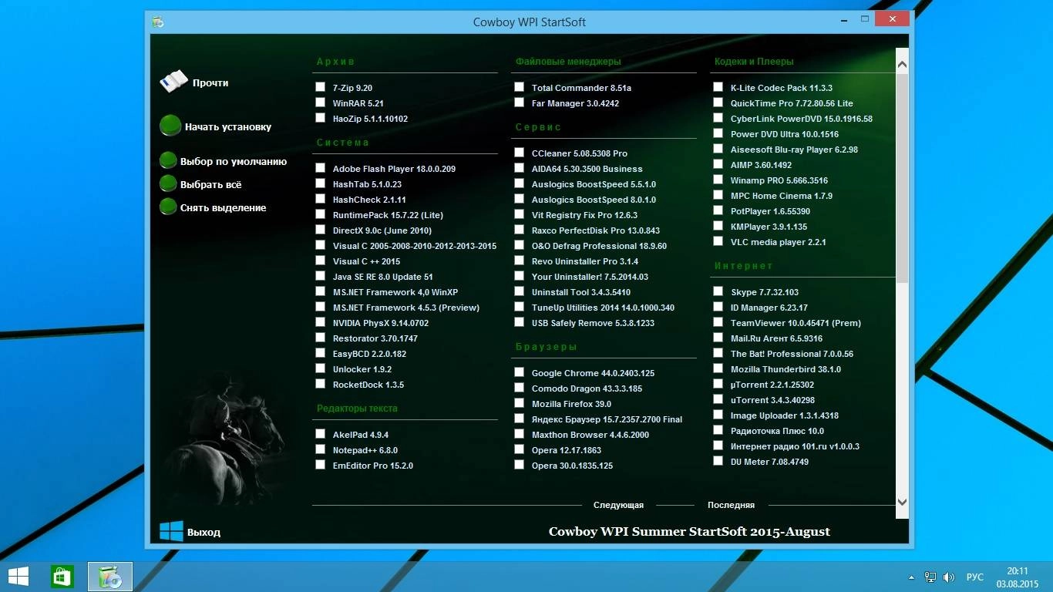The width and height of the screenshot is (1053, 592).
Task: Click the Cowboy WPI taskbar icon
Action: pyautogui.click(x=110, y=577)
